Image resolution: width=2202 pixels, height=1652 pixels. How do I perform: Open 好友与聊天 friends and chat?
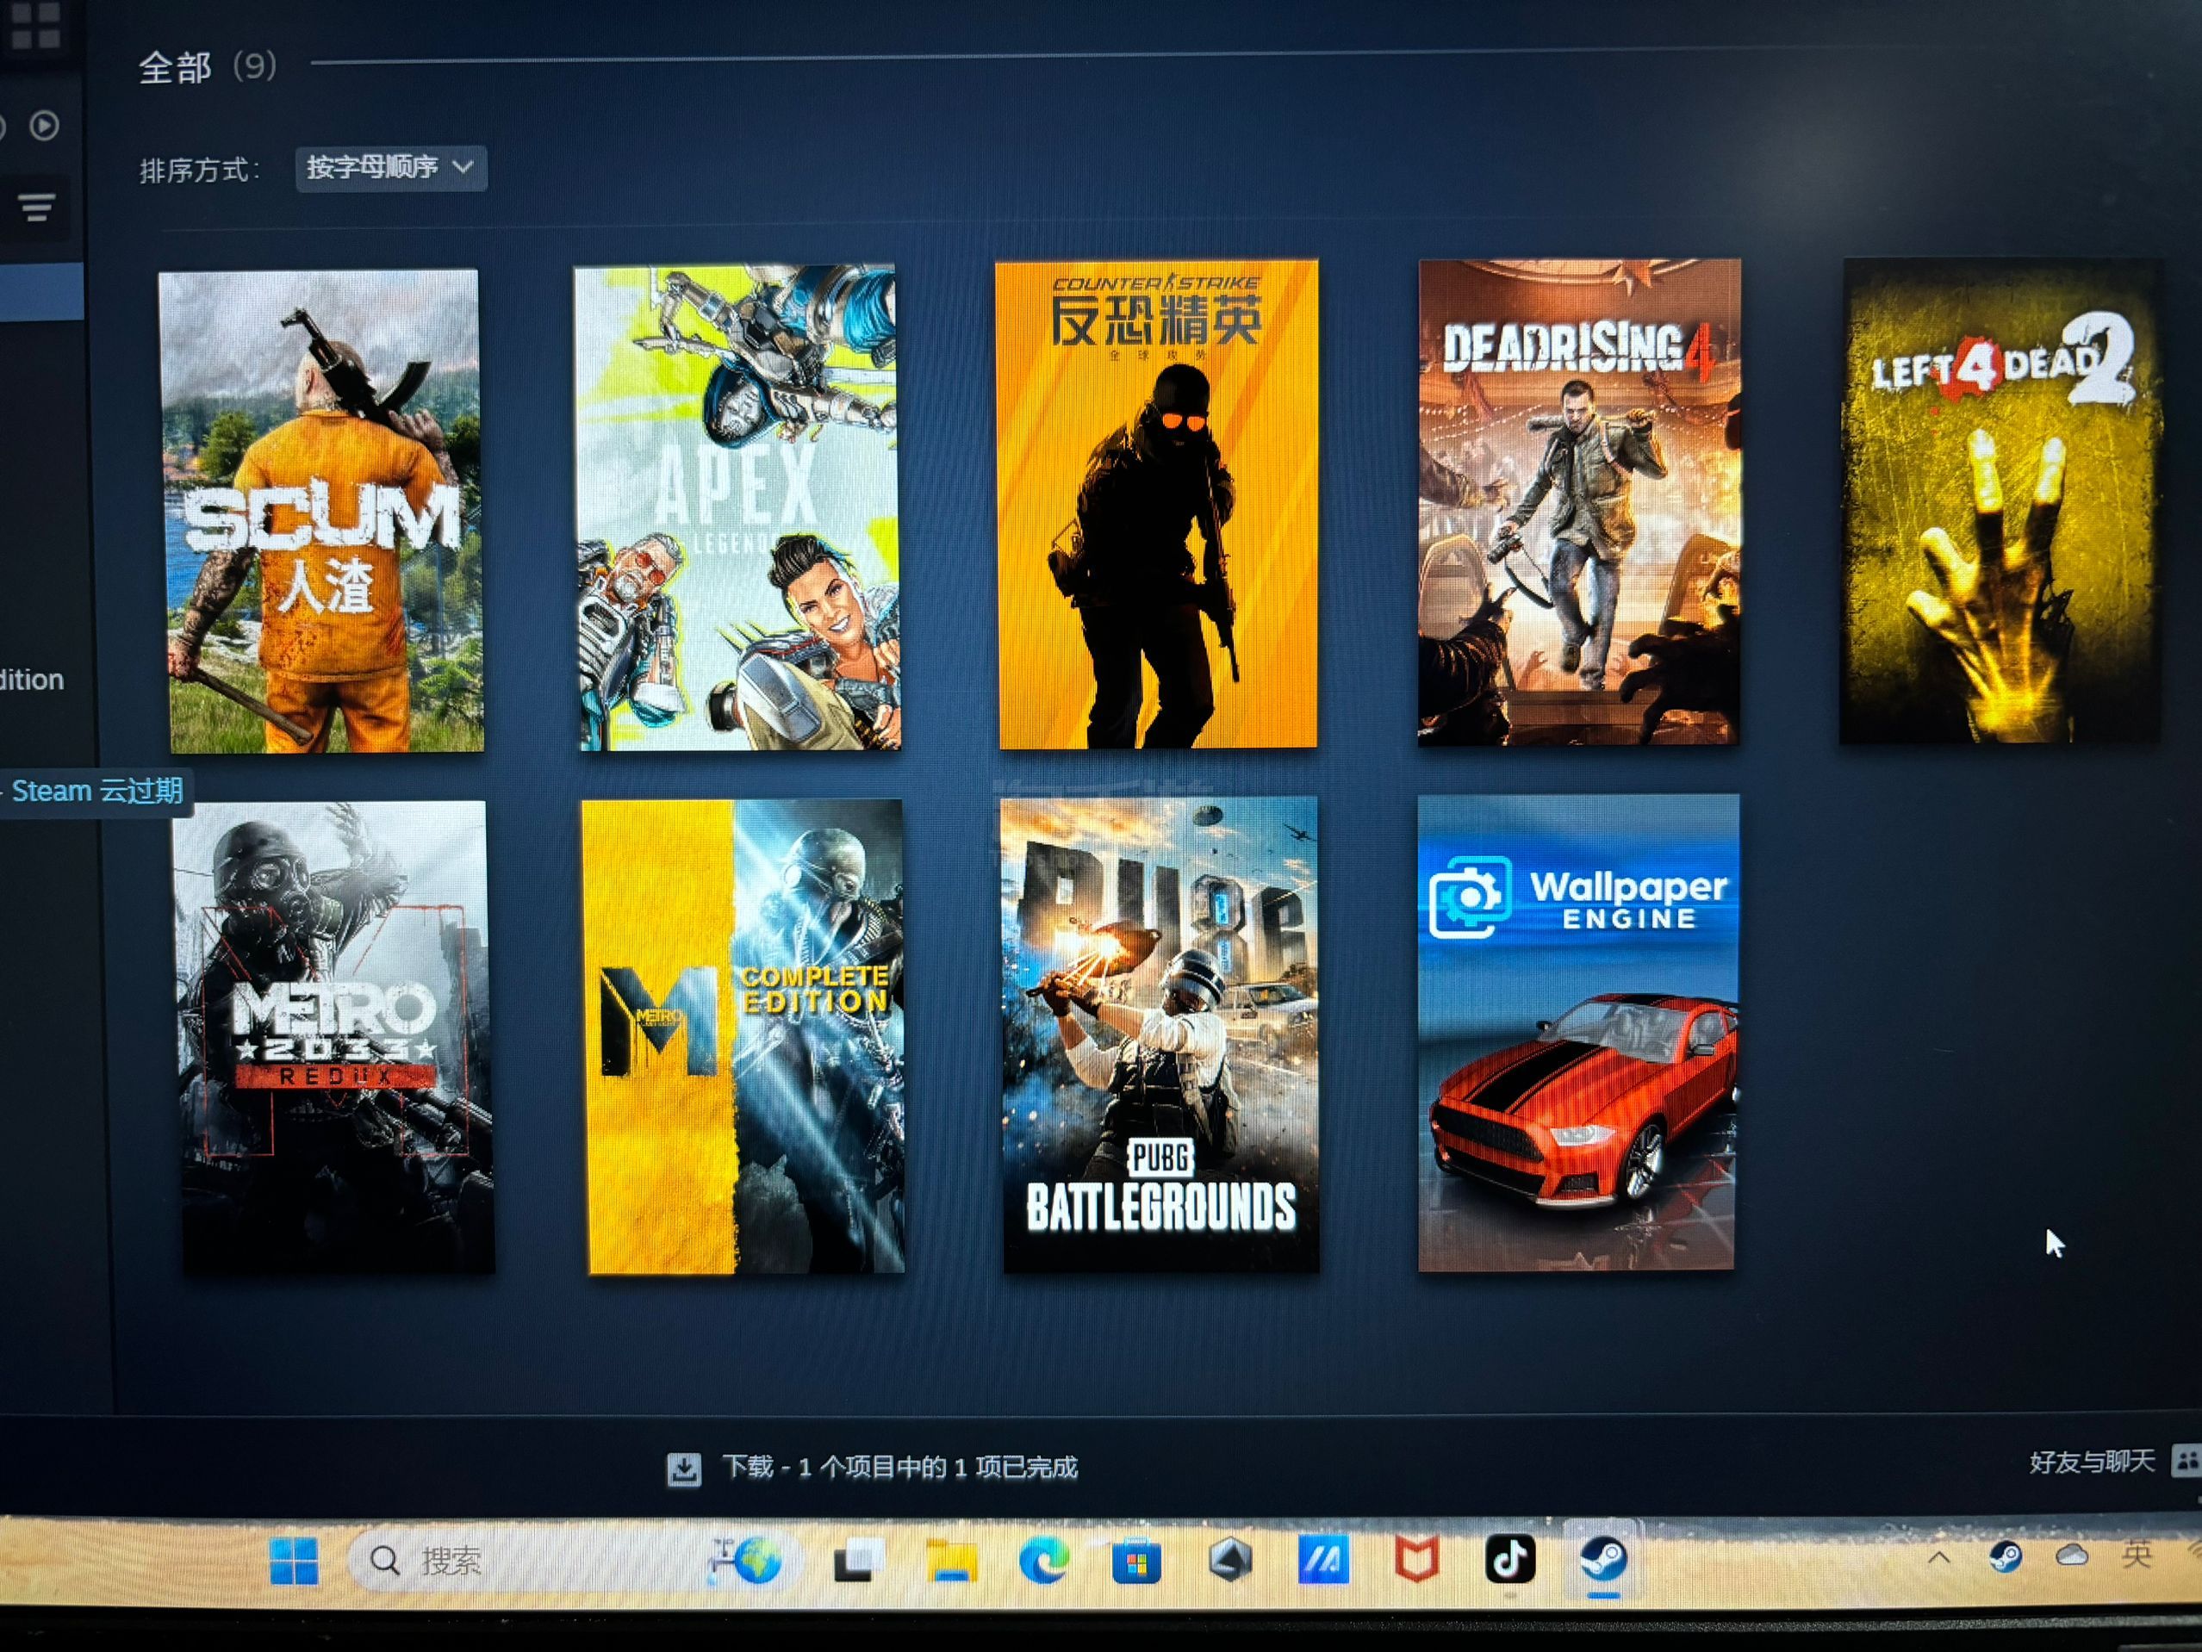[x=2092, y=1462]
